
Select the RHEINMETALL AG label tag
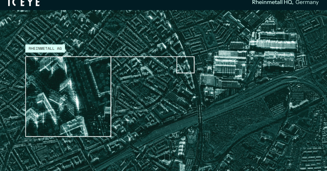[45, 48]
